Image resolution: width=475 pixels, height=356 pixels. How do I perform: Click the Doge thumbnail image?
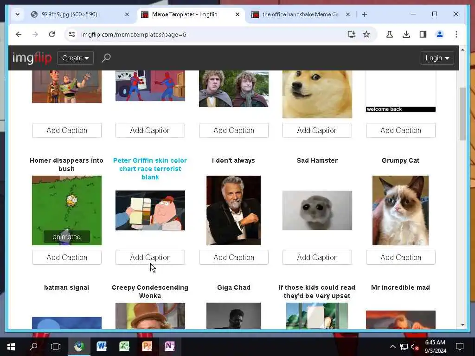pyautogui.click(x=317, y=94)
